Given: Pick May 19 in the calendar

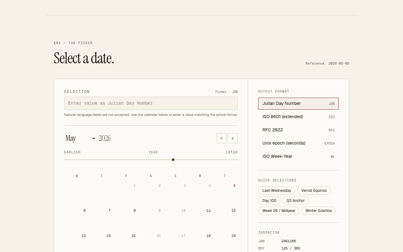Looking at the screenshot, I should point(225,242).
